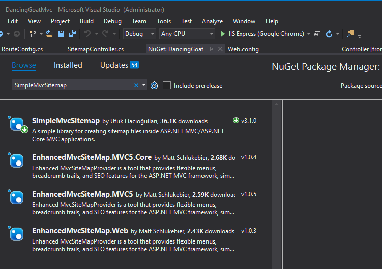Open the Edit menu
Viewport: 382px width, 269px height.
pos(13,21)
